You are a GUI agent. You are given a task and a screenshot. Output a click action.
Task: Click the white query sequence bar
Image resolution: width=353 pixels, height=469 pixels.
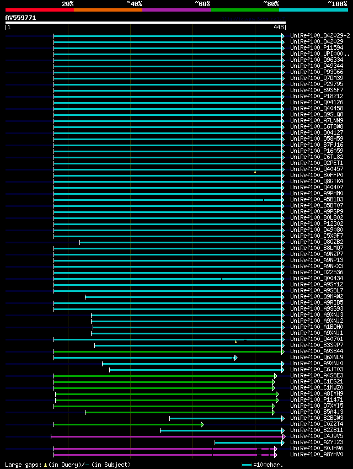[x=146, y=23]
